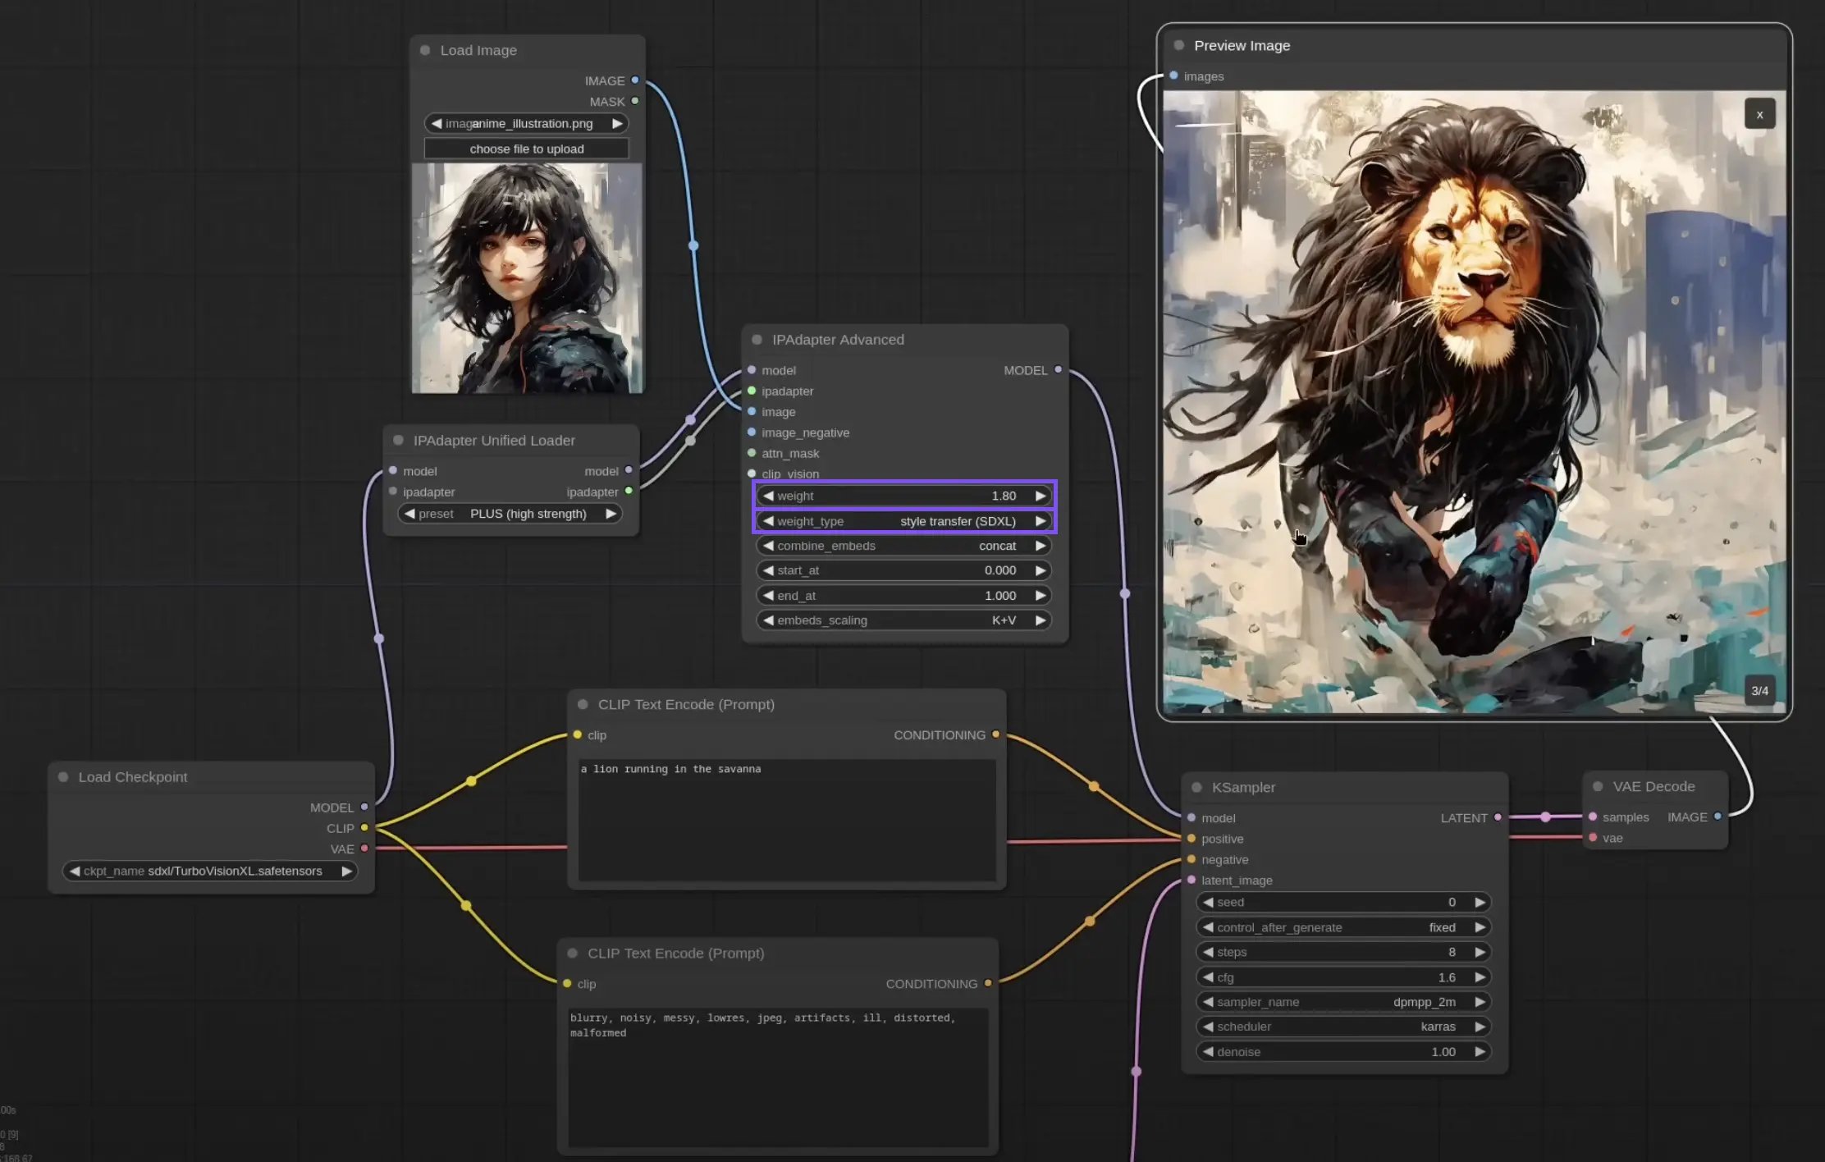Toggle the denoise value stepper arrow
The width and height of the screenshot is (1825, 1162).
[1480, 1050]
